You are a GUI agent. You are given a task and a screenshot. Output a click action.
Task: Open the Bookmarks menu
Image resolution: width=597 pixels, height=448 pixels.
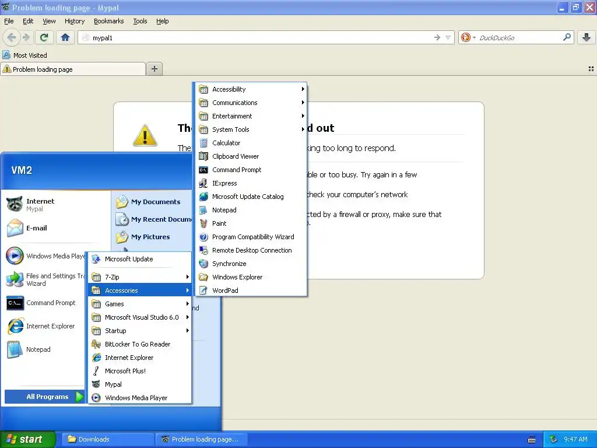point(108,21)
